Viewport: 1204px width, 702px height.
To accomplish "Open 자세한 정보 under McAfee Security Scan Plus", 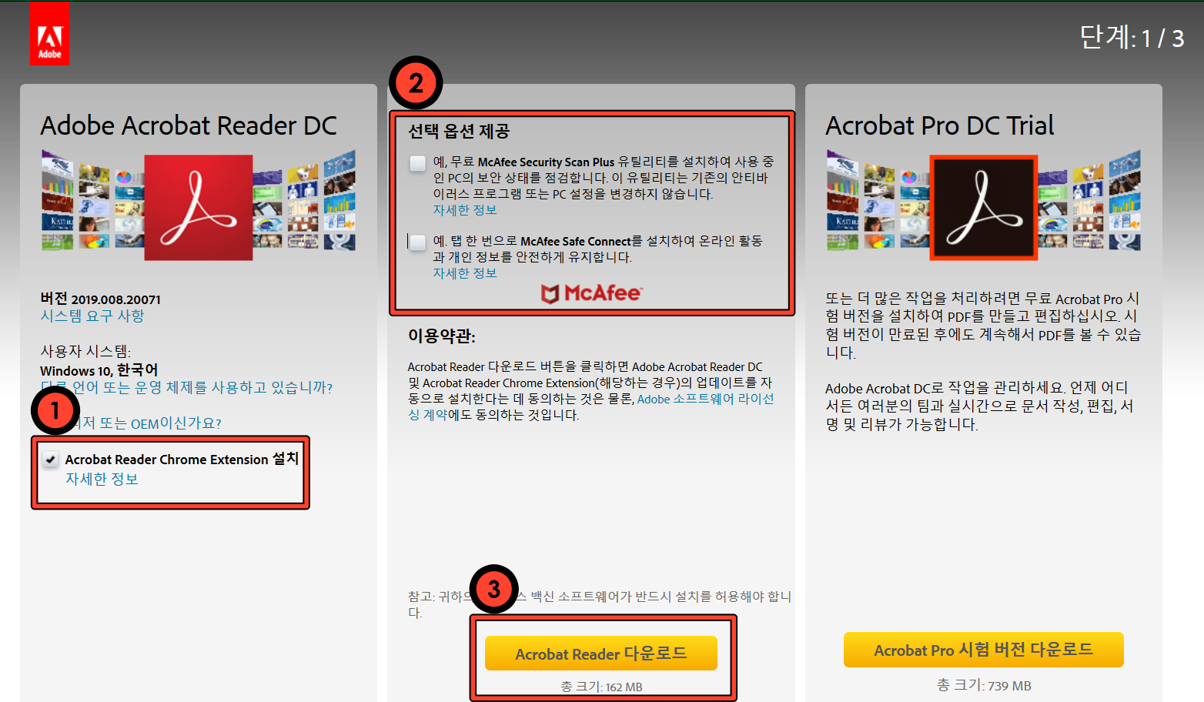I will pyautogui.click(x=465, y=210).
